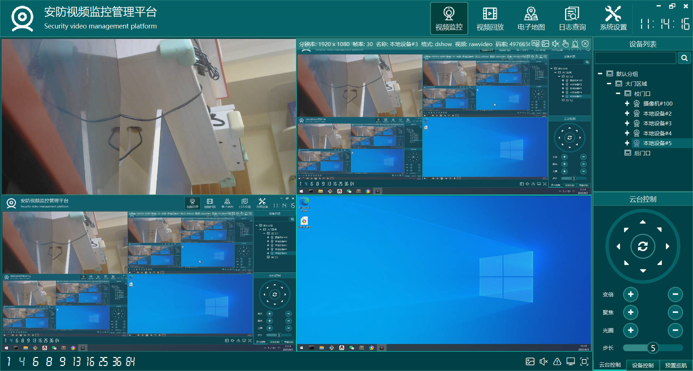Image resolution: width=693 pixels, height=371 pixels.
Task: Open 系统设置 system settings
Action: point(613,19)
